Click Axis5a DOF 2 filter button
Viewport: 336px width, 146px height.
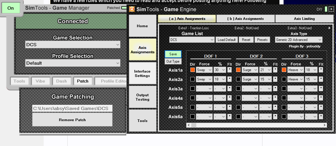click(x=275, y=107)
